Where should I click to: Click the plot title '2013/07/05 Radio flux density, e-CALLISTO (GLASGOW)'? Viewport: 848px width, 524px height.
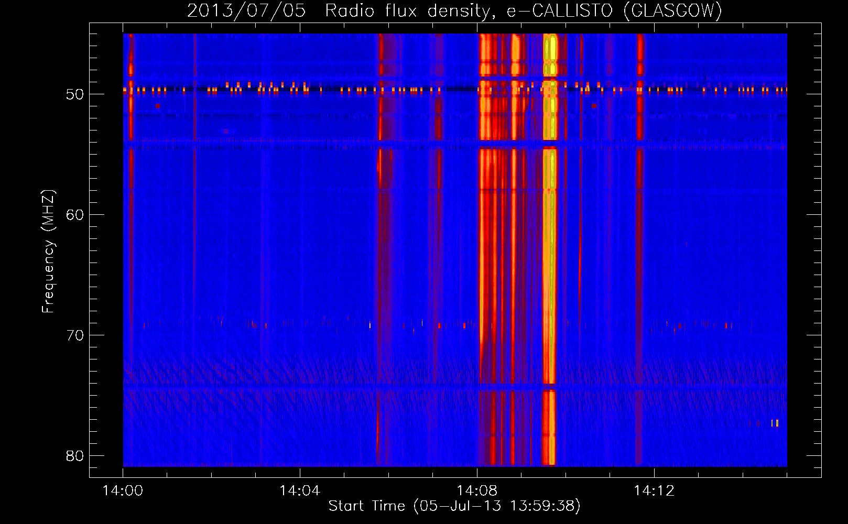click(x=454, y=10)
